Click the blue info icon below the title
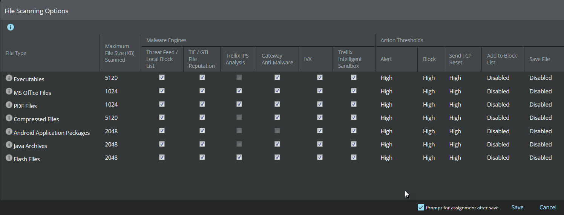The width and height of the screenshot is (564, 215). 11,27
